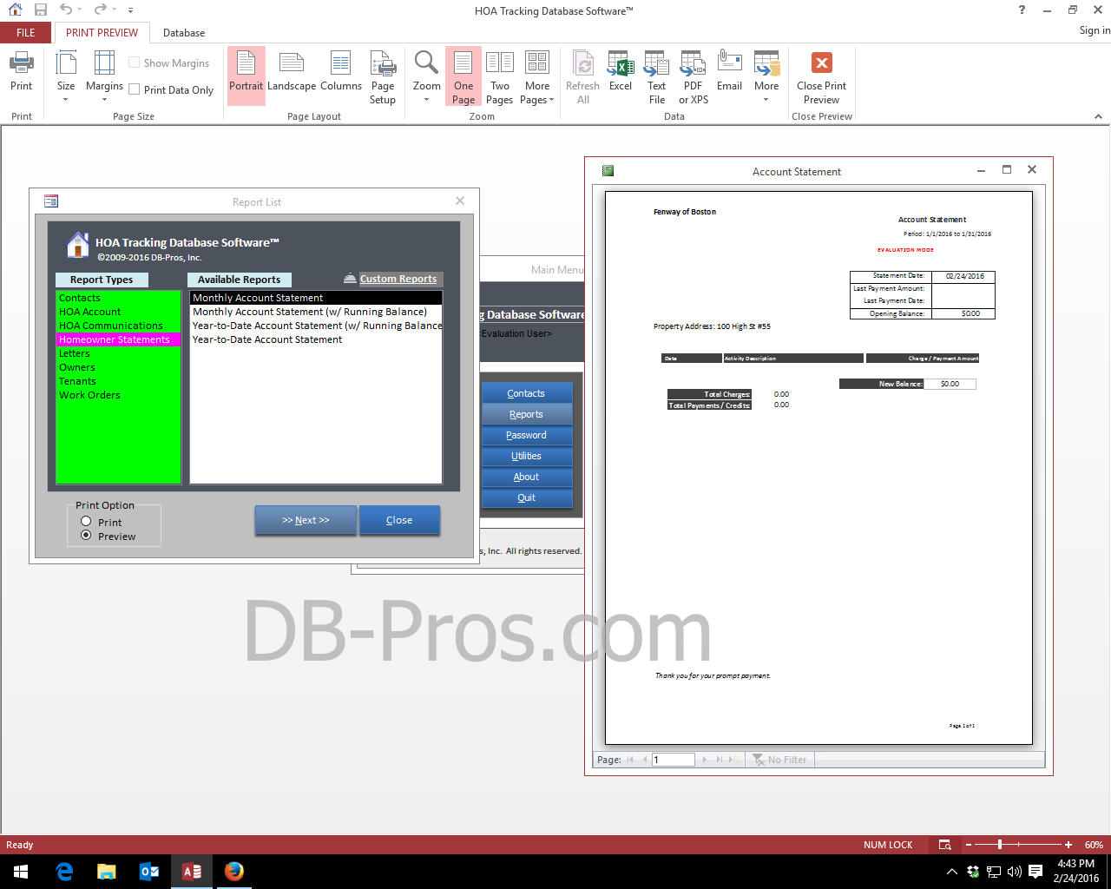The width and height of the screenshot is (1111, 889).
Task: Click Close Print Preview
Action: pos(822,76)
